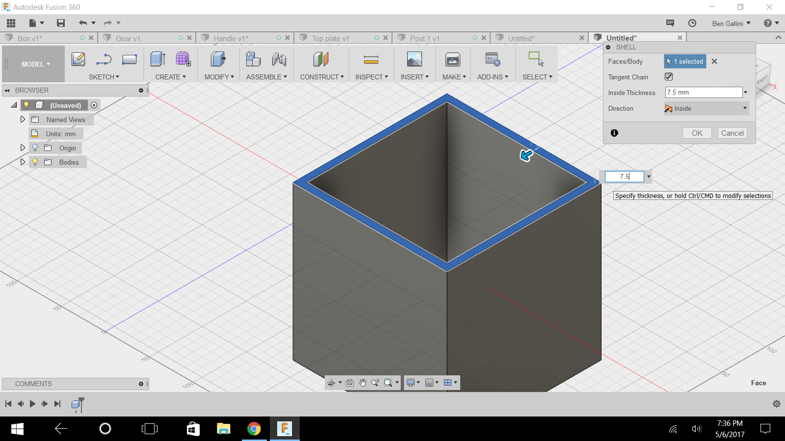Click OK in the Shell dialog

[697, 133]
